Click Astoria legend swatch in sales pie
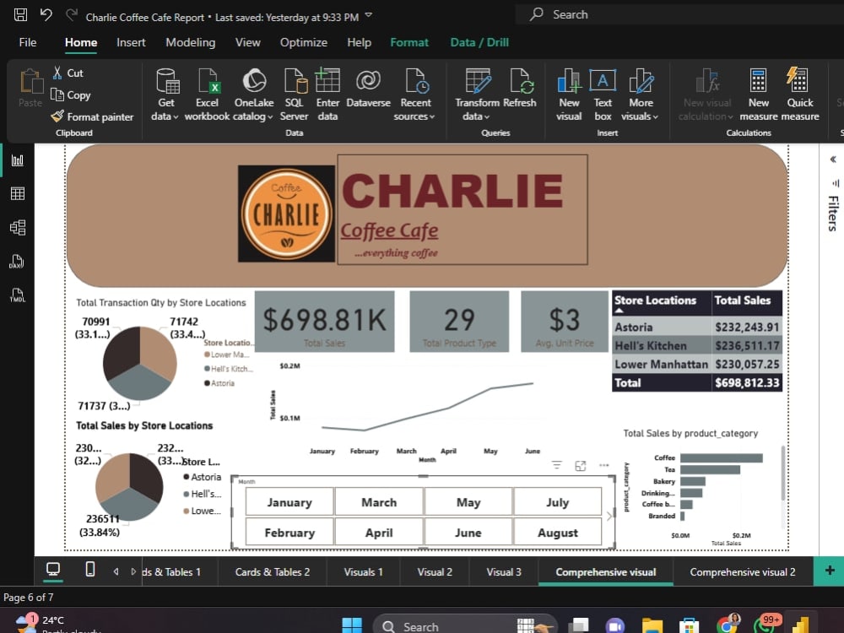The image size is (844, 633). tap(187, 477)
